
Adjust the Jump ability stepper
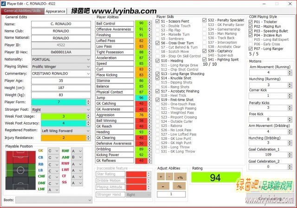coord(149,98)
